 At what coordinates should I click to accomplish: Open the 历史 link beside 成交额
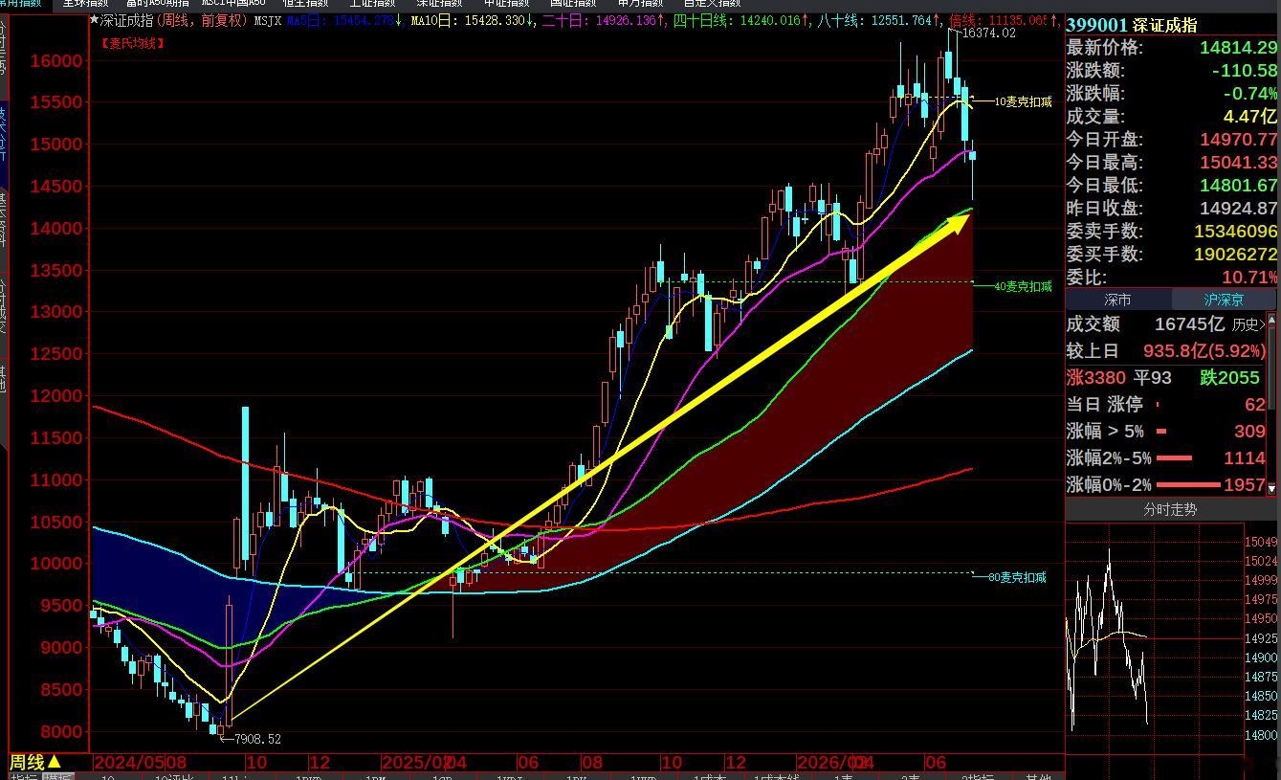click(x=1248, y=324)
